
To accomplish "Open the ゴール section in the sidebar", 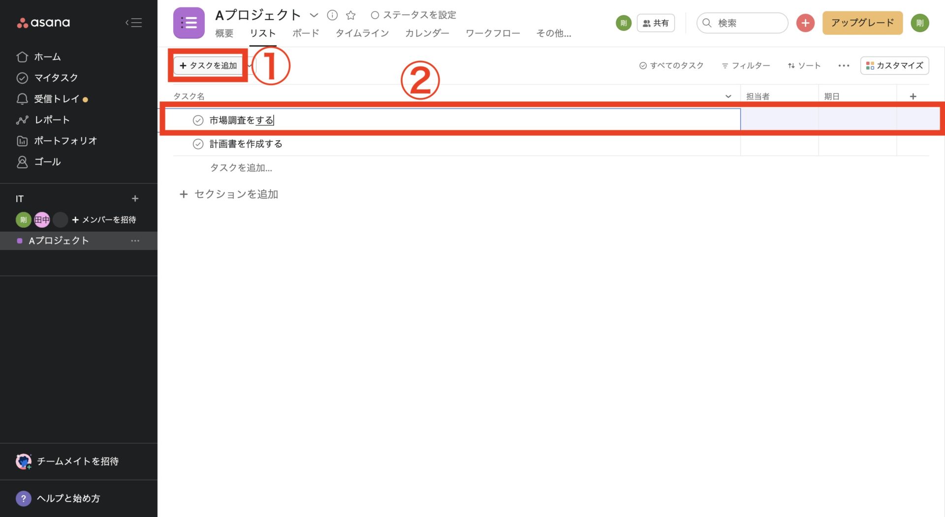I will [22, 161].
